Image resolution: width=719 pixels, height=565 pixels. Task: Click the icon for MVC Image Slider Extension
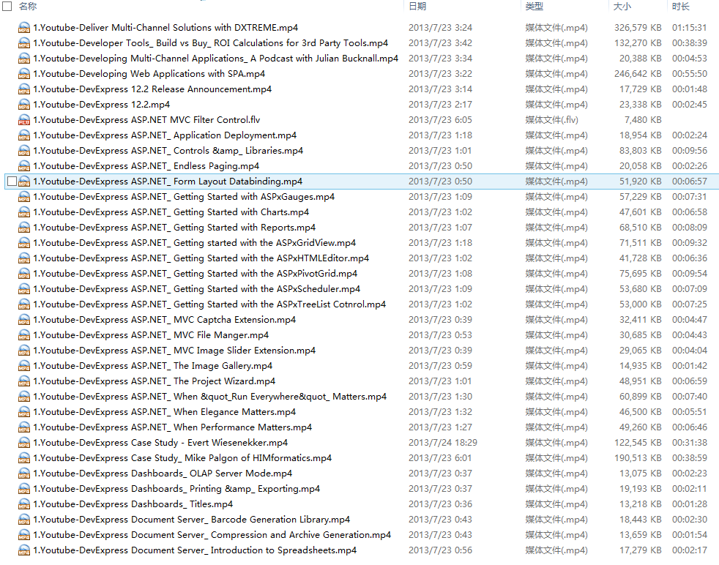pyautogui.click(x=24, y=351)
